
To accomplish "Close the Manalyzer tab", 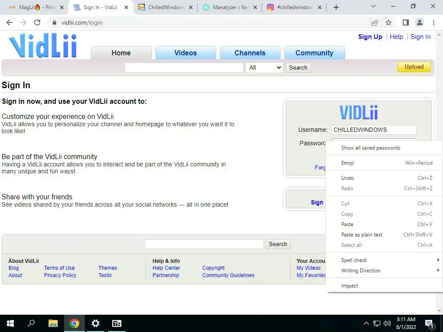I will click(255, 7).
